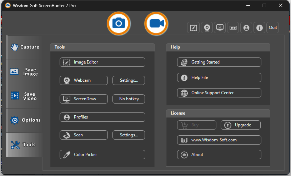Click the recorder tape icon in top toolbar
This screenshot has height=176, width=291.
233,27
